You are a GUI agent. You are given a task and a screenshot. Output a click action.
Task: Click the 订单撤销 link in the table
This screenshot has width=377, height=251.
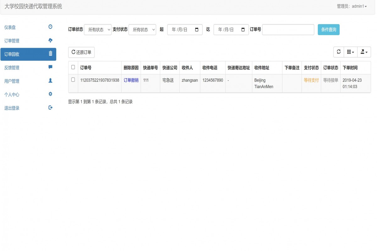tap(131, 80)
